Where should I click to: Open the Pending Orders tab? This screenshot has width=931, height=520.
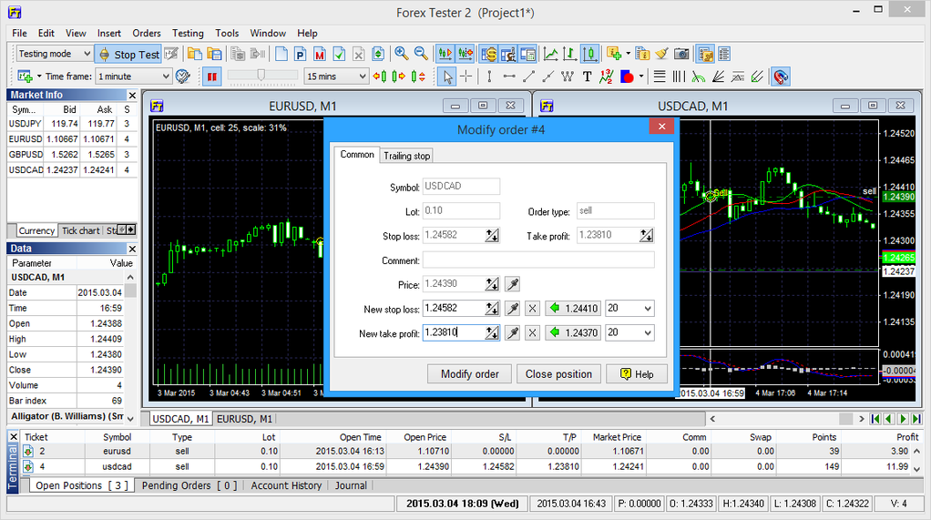coord(189,485)
